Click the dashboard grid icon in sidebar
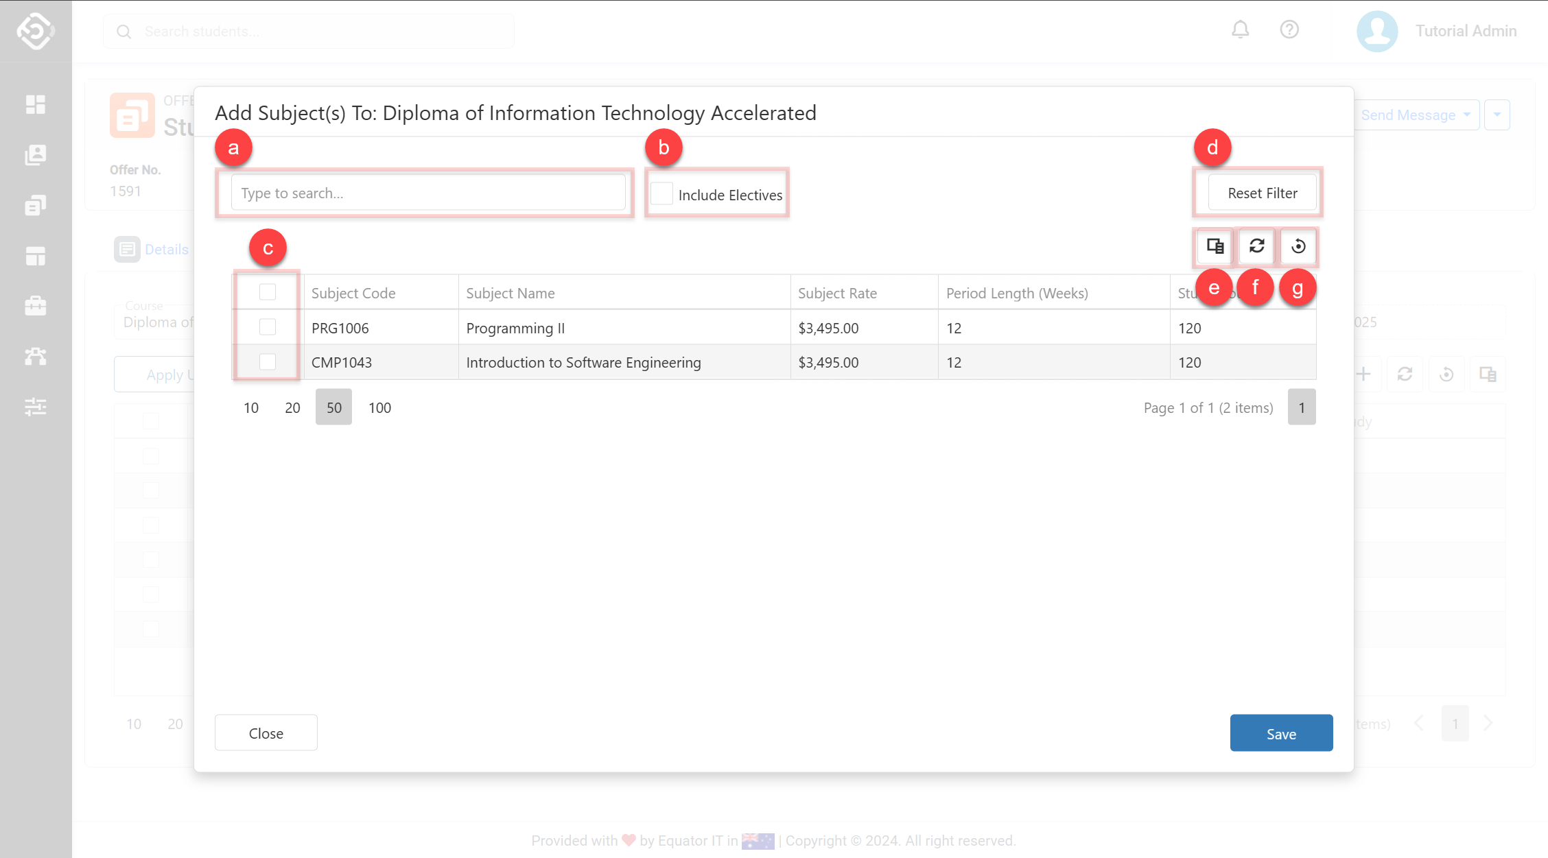The height and width of the screenshot is (858, 1548). coord(35,104)
